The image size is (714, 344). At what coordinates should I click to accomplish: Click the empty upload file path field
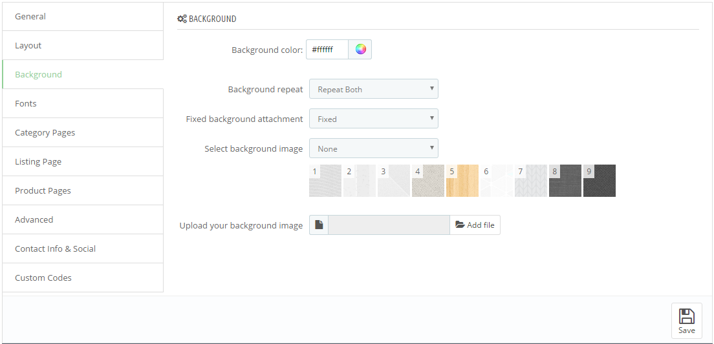click(x=389, y=225)
